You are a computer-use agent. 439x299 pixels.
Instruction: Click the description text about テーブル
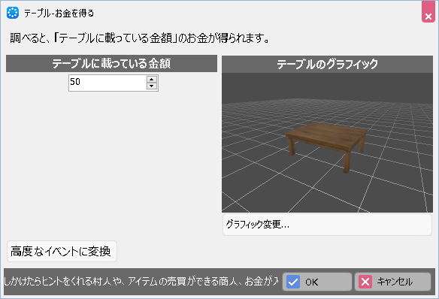(x=140, y=38)
